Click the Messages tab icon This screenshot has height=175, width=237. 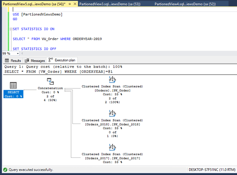(27, 60)
